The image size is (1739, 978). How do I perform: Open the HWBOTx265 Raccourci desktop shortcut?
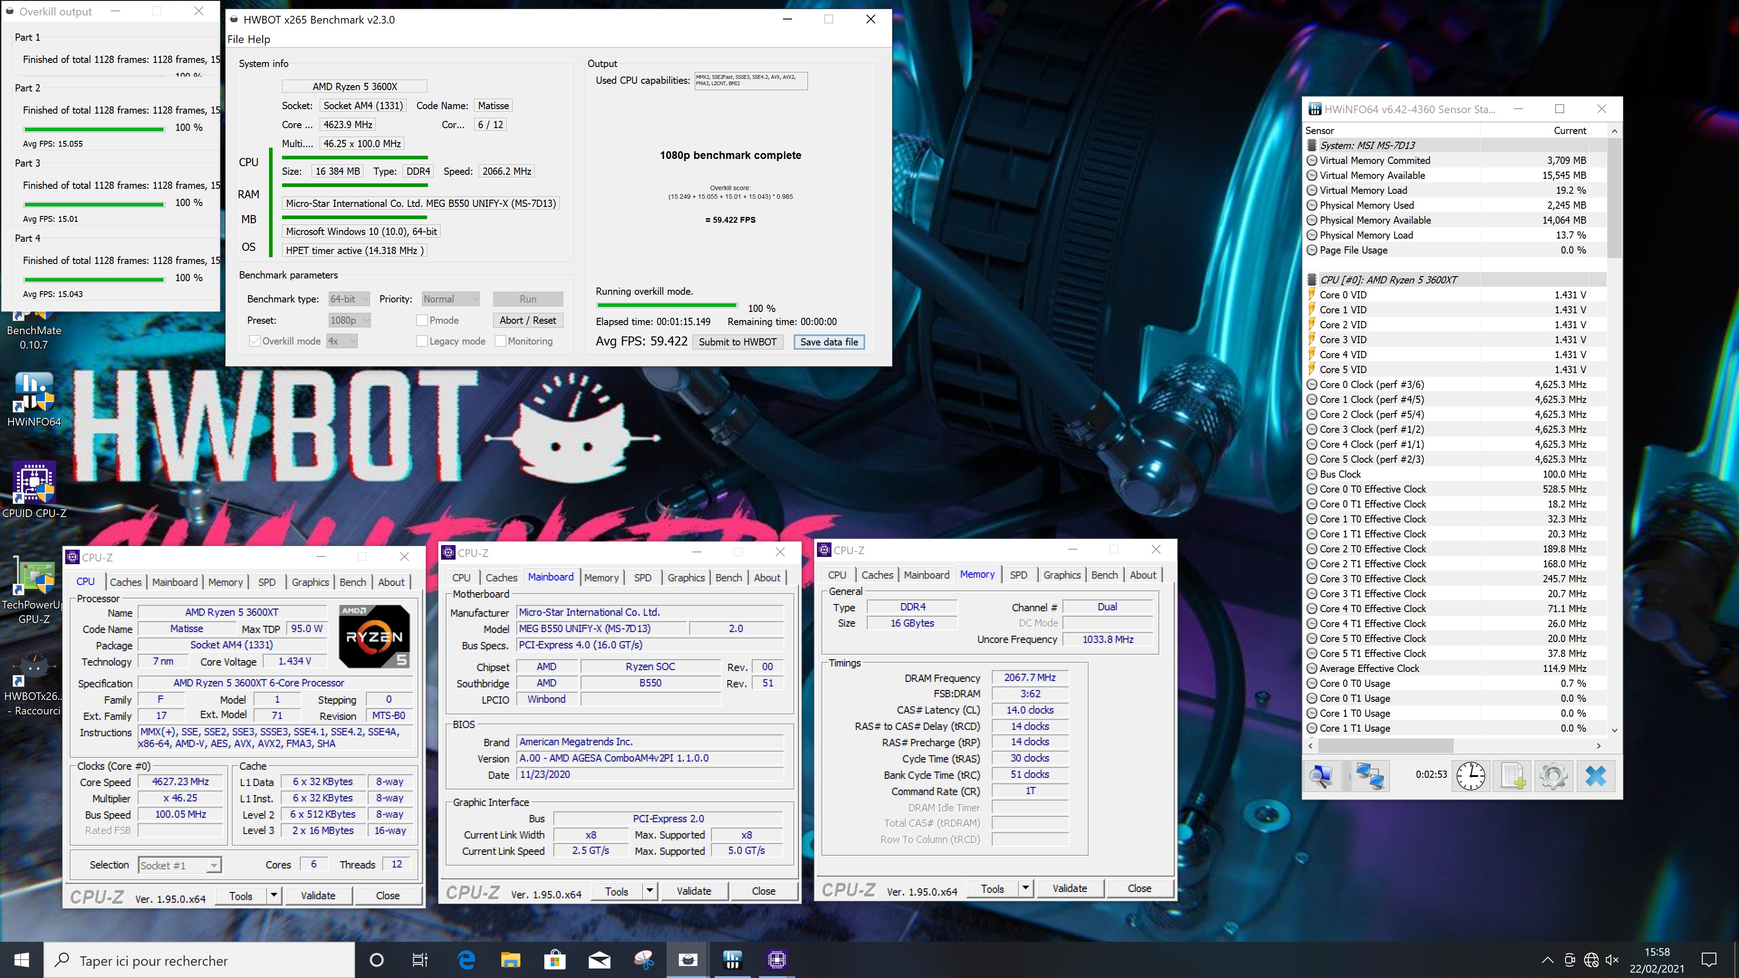pos(34,683)
